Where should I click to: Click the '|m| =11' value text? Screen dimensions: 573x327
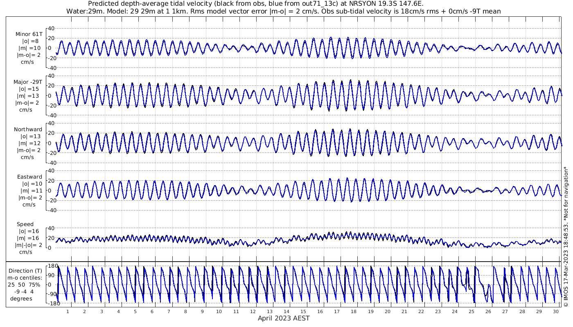point(31,190)
